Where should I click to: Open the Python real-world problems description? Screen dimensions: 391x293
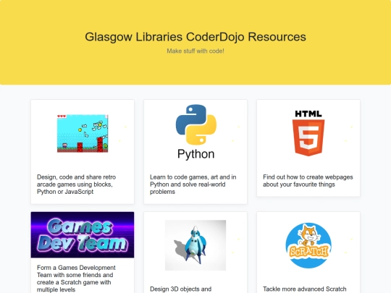point(193,184)
